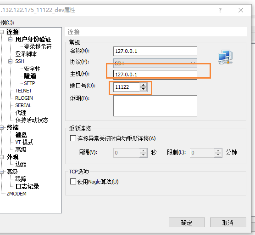Collapse the 外观 tree node

point(2,157)
